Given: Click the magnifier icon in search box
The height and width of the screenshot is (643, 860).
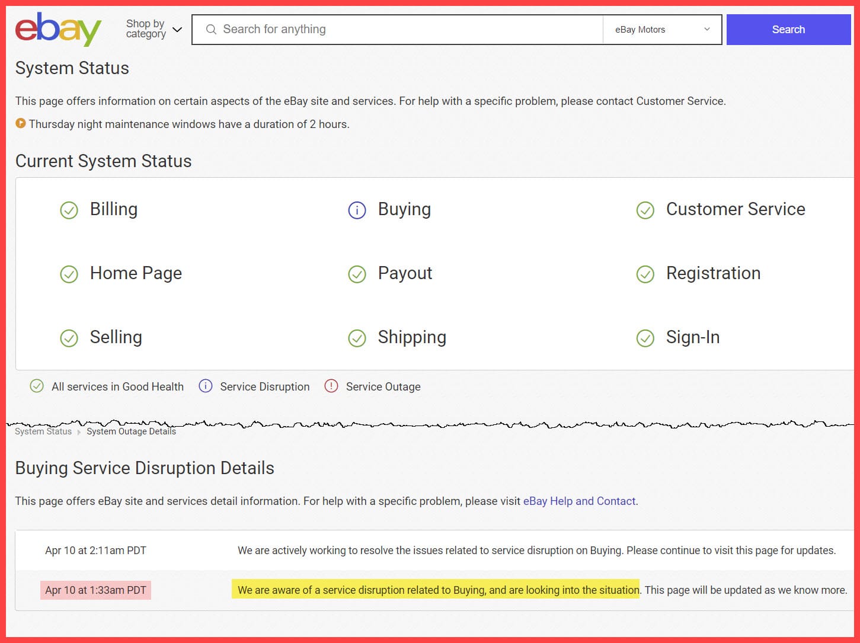Looking at the screenshot, I should (x=210, y=30).
